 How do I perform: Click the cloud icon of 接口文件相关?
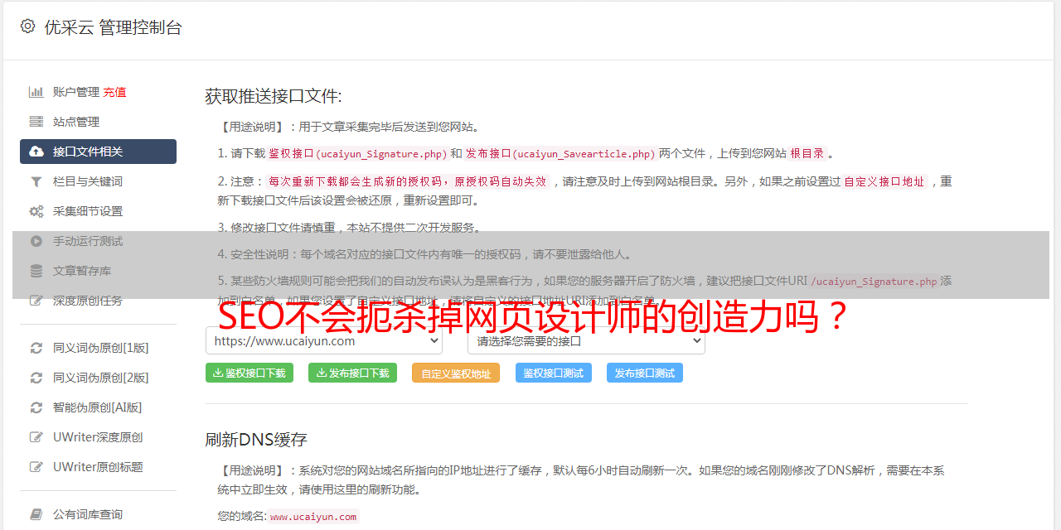tap(36, 152)
